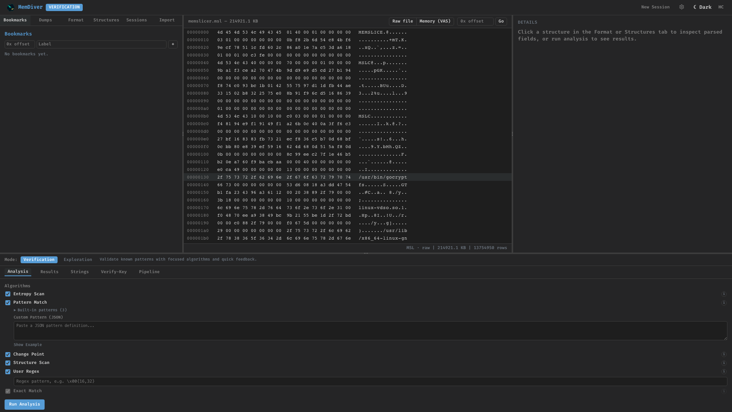Click Show Example link
The width and height of the screenshot is (732, 412).
[x=28, y=345]
